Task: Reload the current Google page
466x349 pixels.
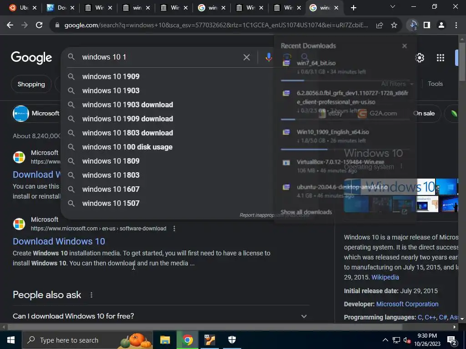Action: (39, 25)
